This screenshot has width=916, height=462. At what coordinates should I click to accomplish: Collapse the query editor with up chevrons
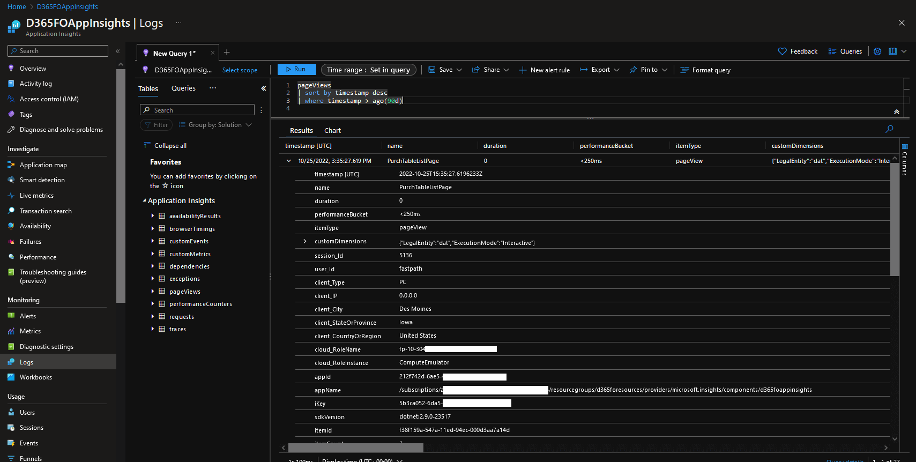[x=896, y=111]
